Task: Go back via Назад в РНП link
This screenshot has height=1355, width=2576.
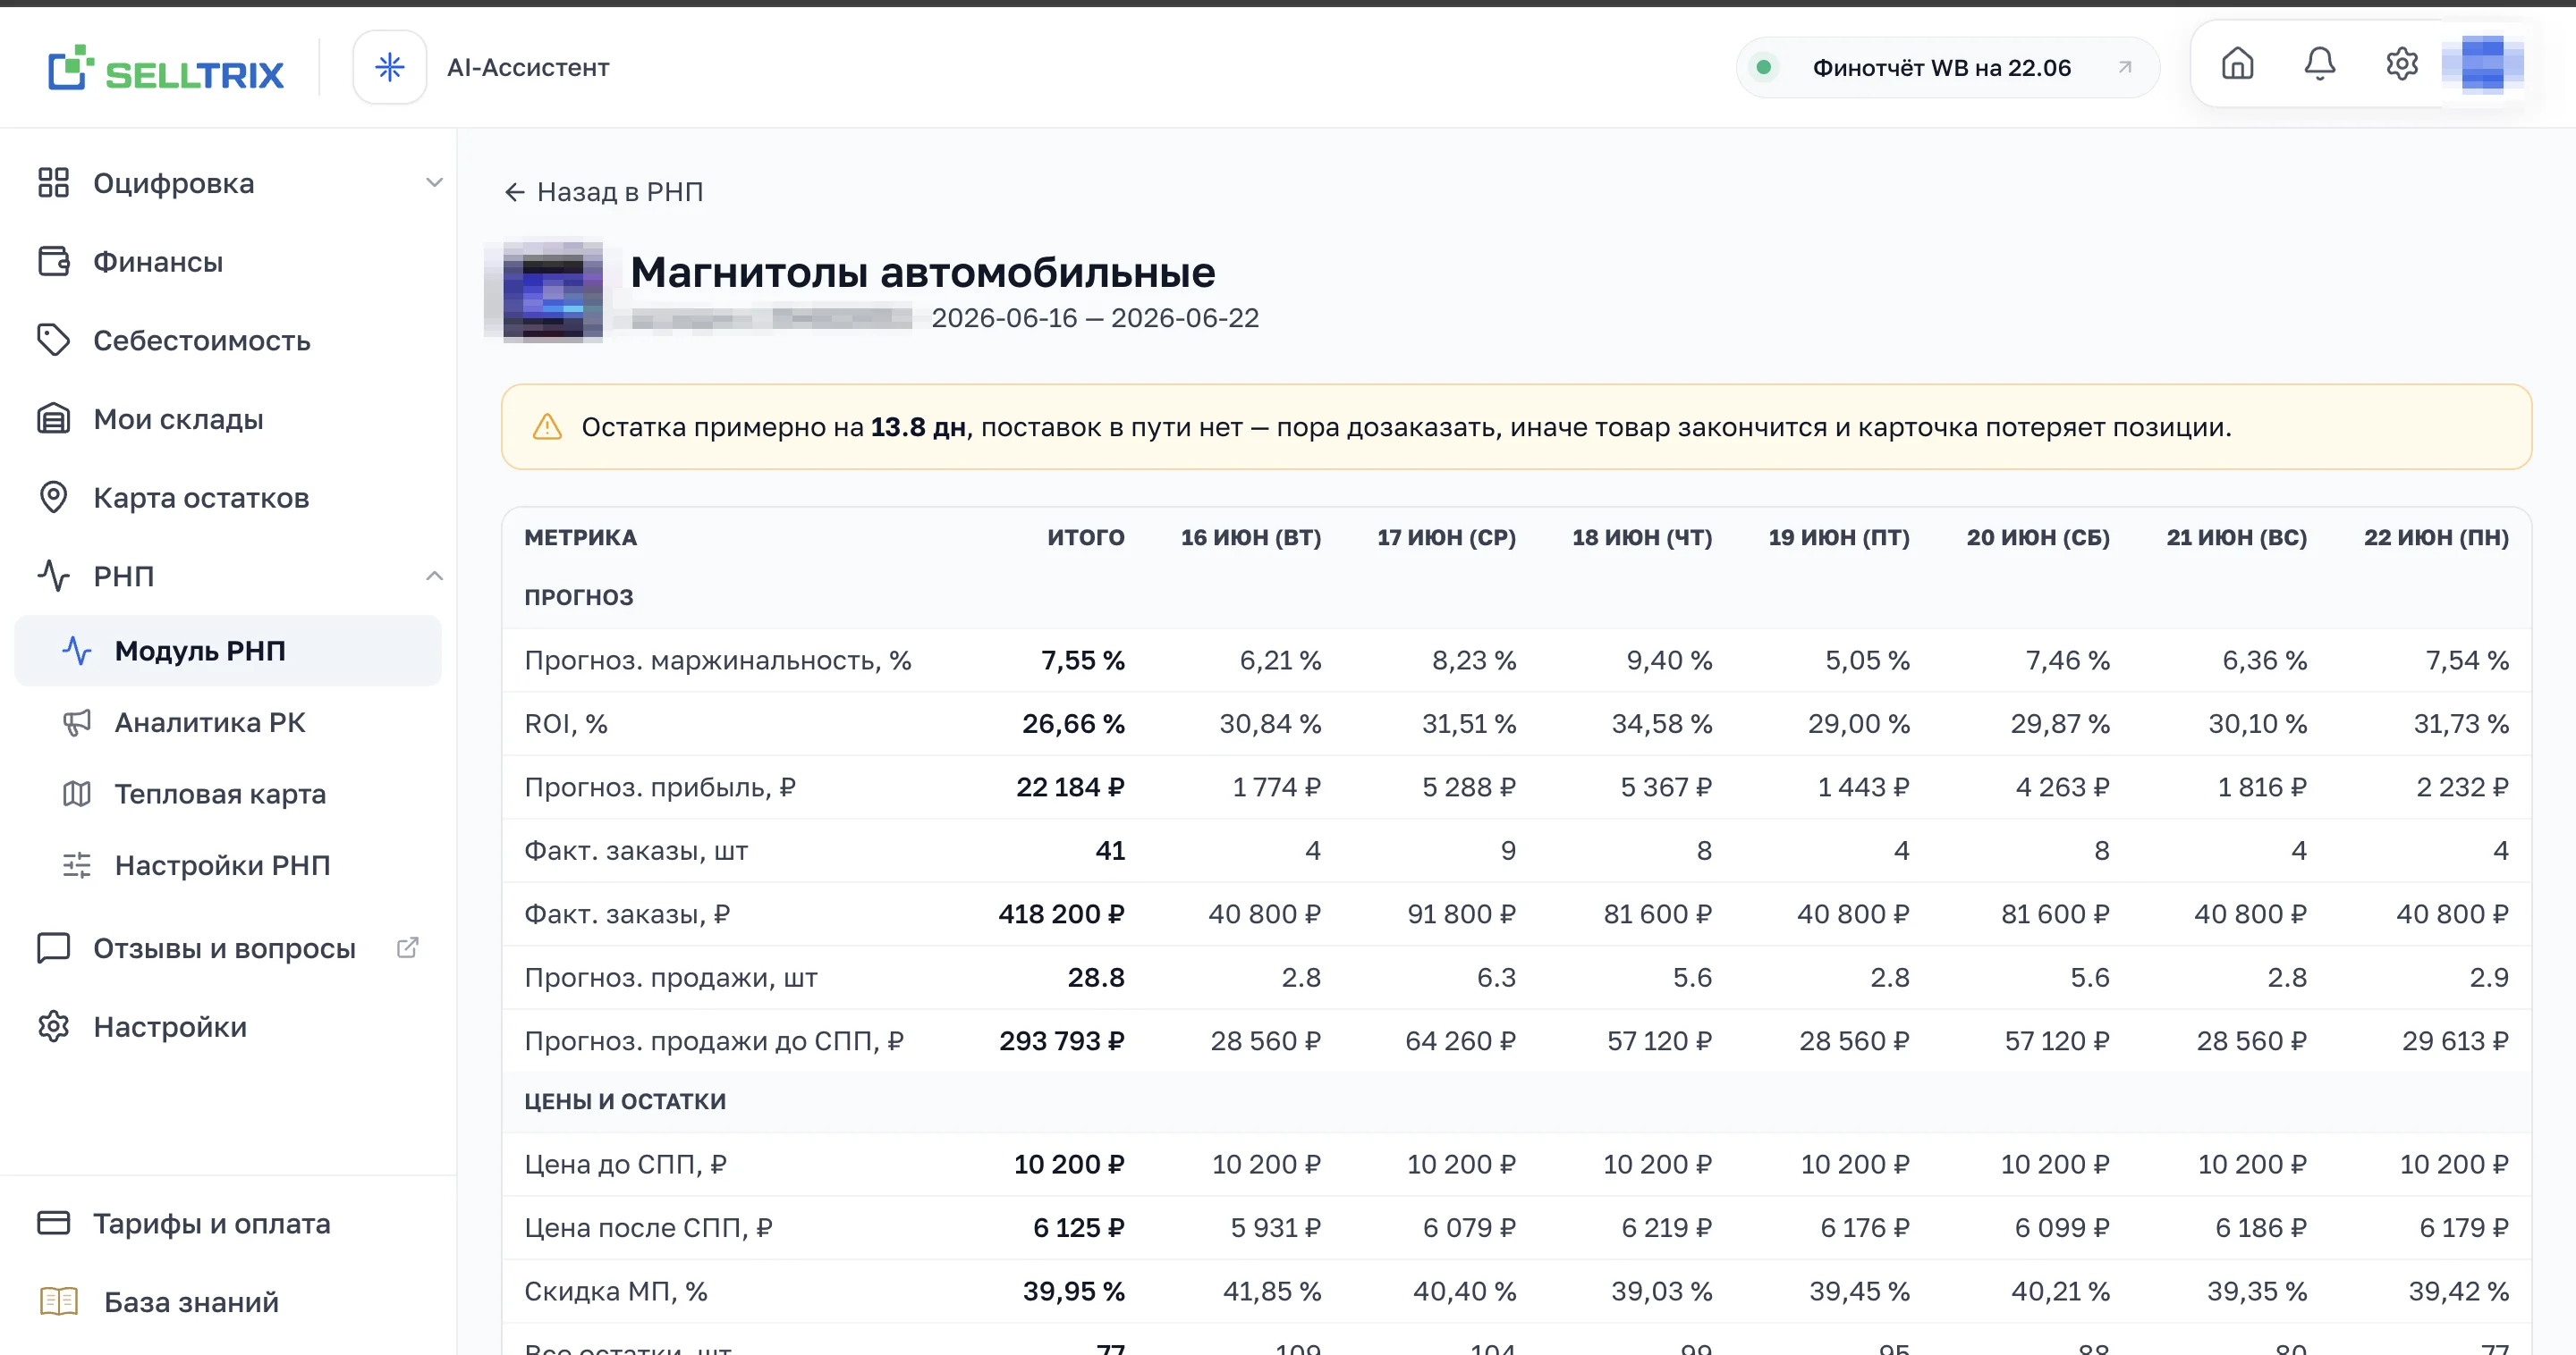Action: click(604, 192)
